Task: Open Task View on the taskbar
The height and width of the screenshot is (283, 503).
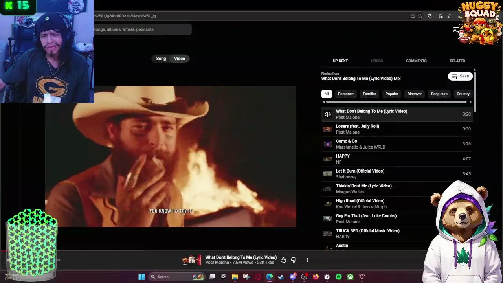Action: 212,277
